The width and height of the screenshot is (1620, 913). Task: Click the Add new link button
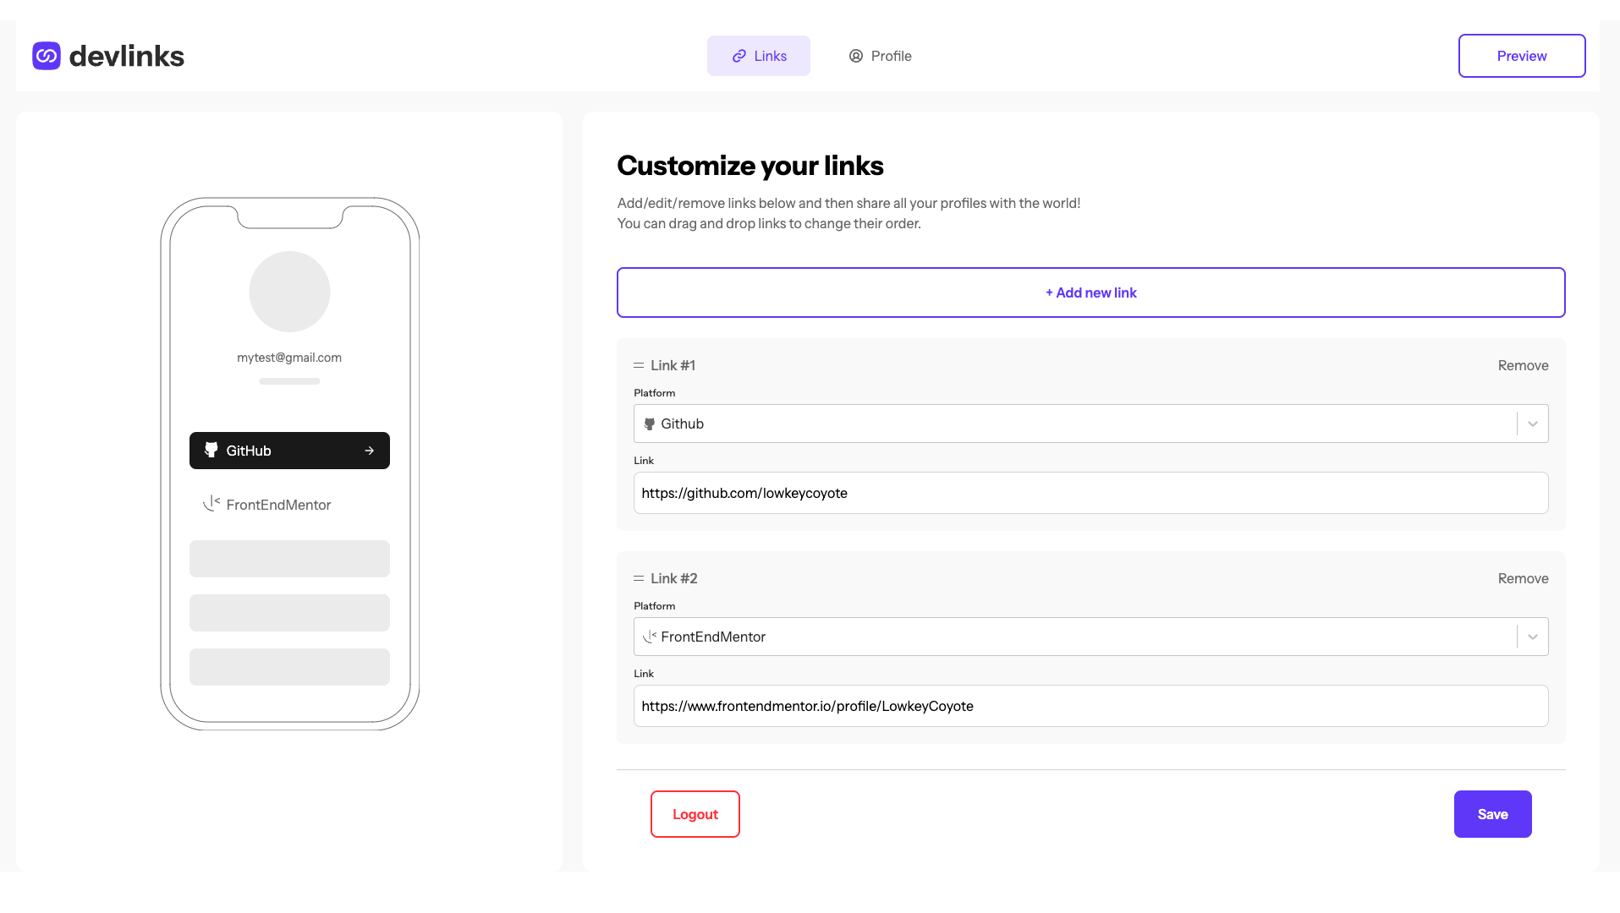click(x=1090, y=292)
